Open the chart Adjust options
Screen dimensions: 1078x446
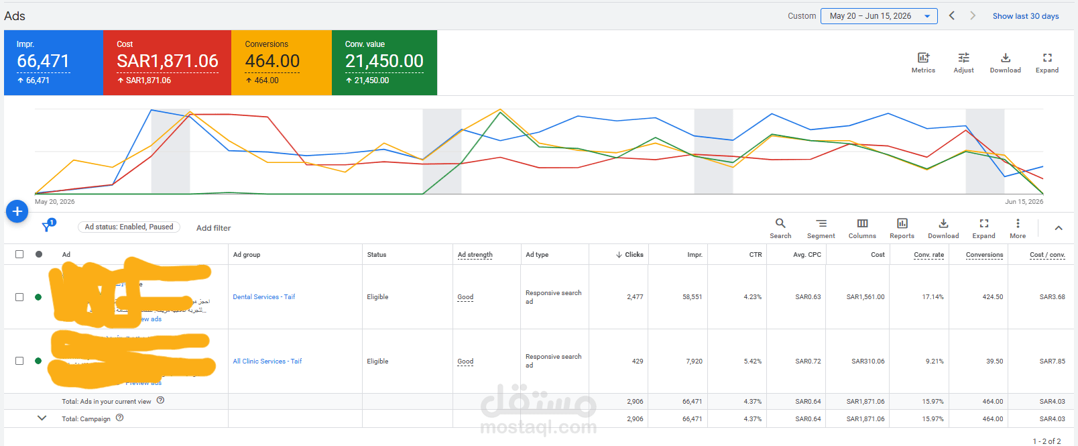coord(963,62)
